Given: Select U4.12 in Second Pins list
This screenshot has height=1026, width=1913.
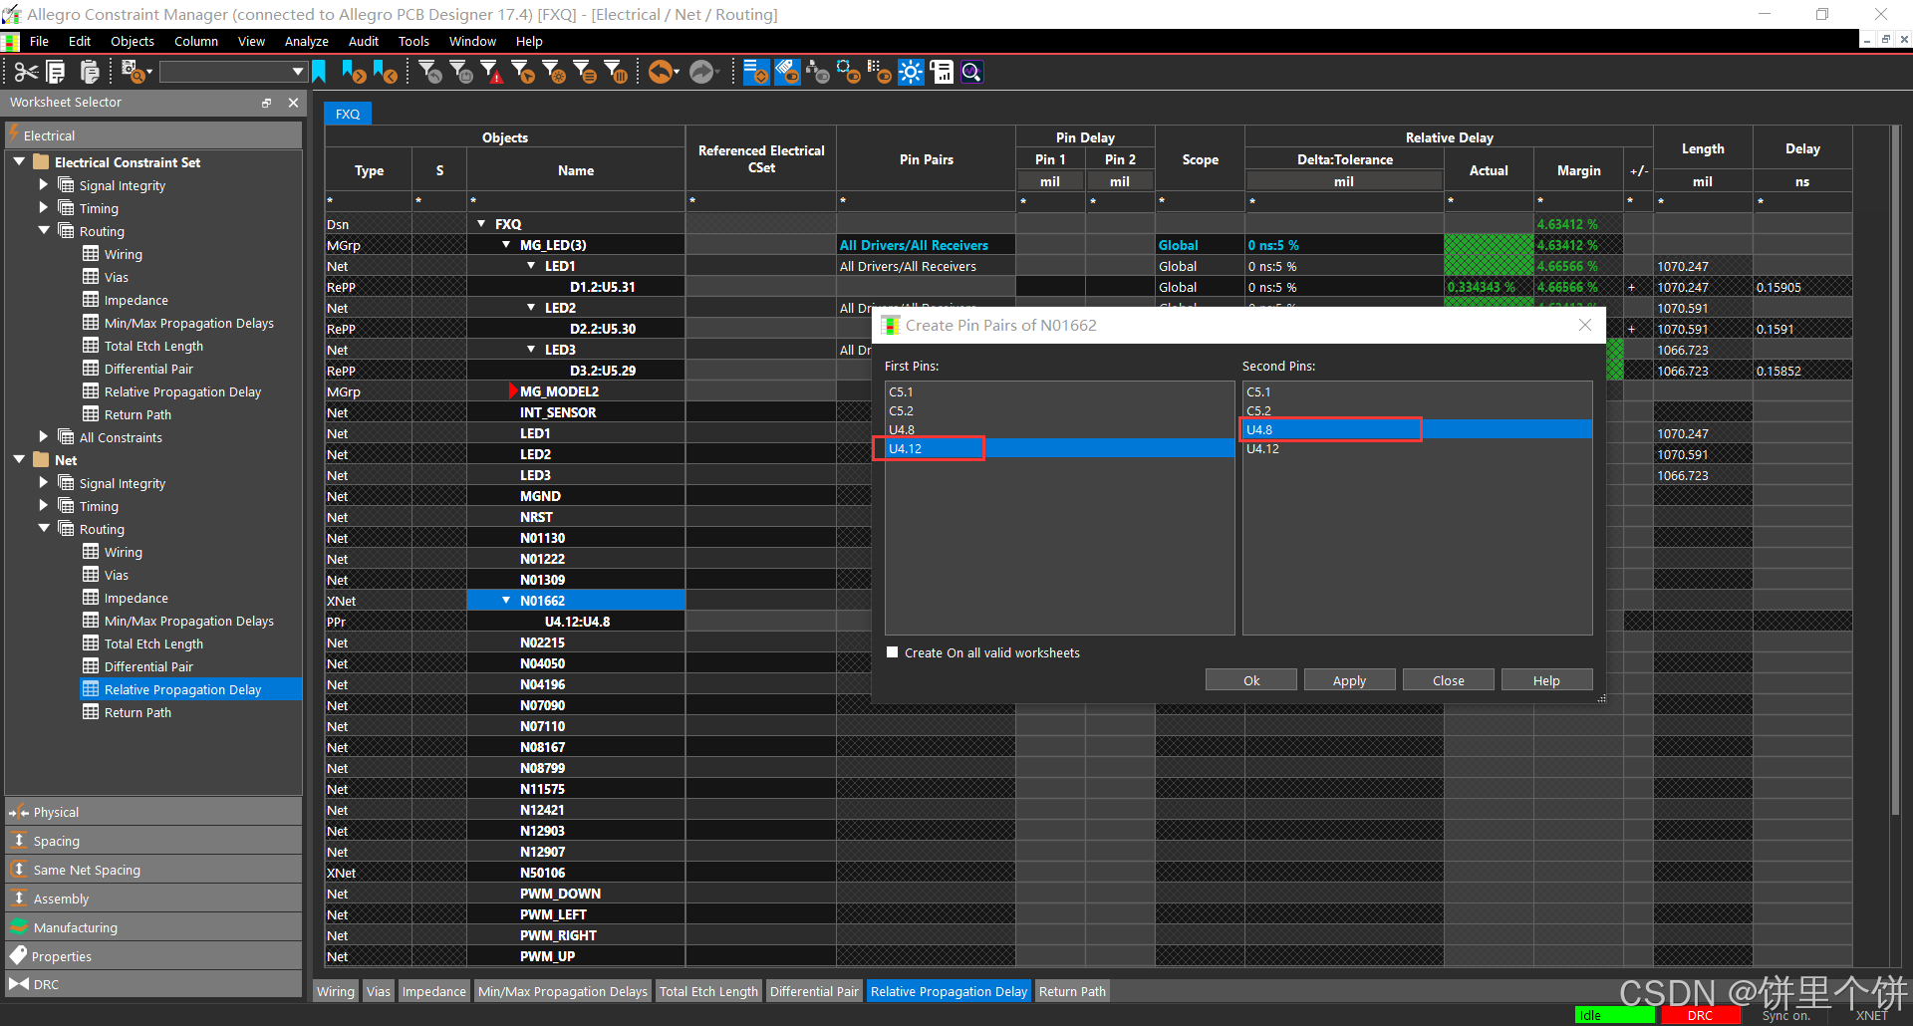Looking at the screenshot, I should [x=1417, y=448].
